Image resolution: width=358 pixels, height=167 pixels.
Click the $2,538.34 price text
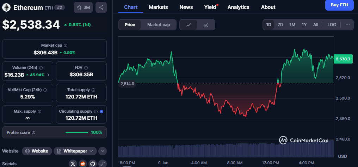pyautogui.click(x=31, y=25)
